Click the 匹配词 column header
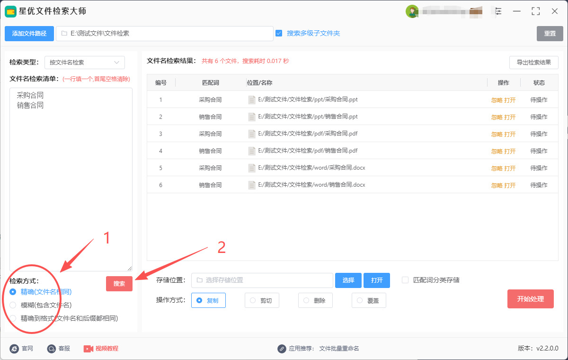 211,83
